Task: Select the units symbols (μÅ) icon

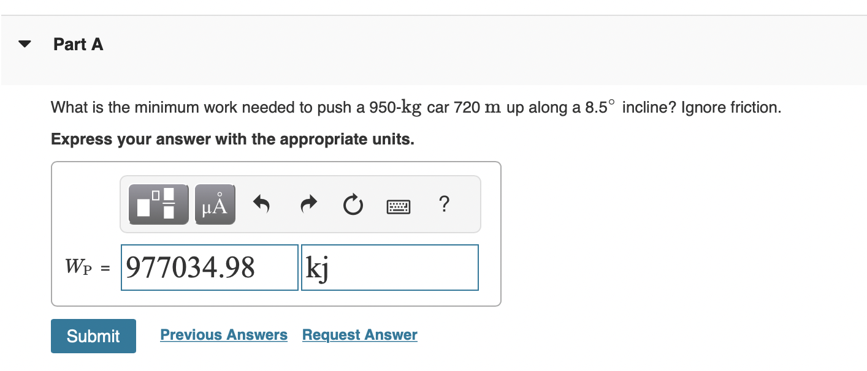Action: pyautogui.click(x=214, y=204)
